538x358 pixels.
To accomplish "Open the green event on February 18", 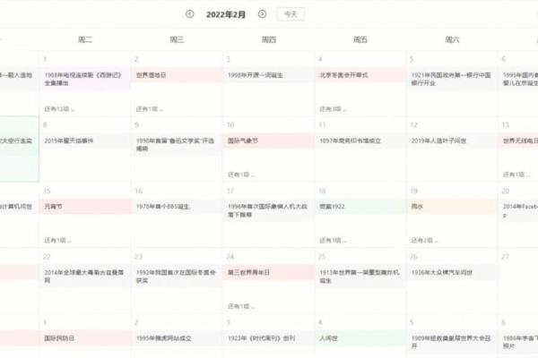I will 360,207.
